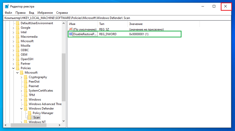Viewport: 235px width, 131px height.
Task: Click the Policies folder icon
Action: pos(17,68)
